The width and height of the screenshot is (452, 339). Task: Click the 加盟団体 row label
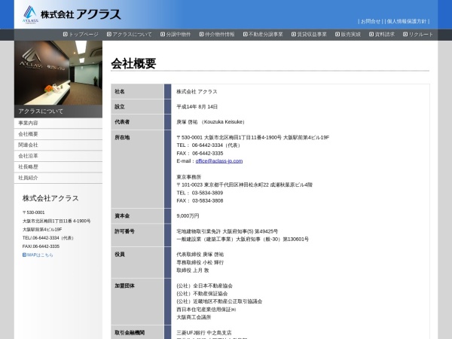pos(124,286)
